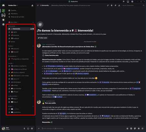Collapse the La sala category

coord(11,63)
